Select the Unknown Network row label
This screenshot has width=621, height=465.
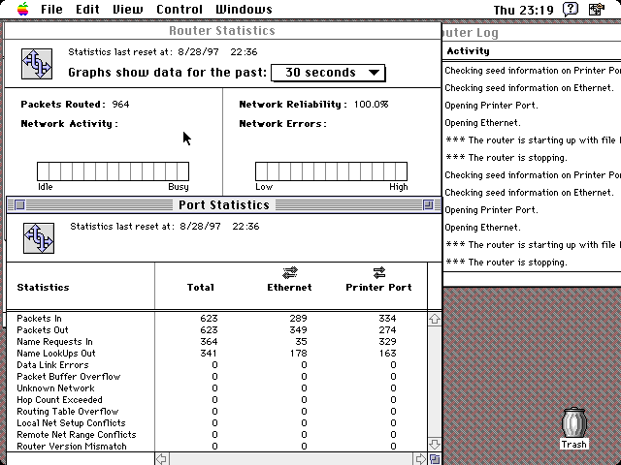(55, 388)
